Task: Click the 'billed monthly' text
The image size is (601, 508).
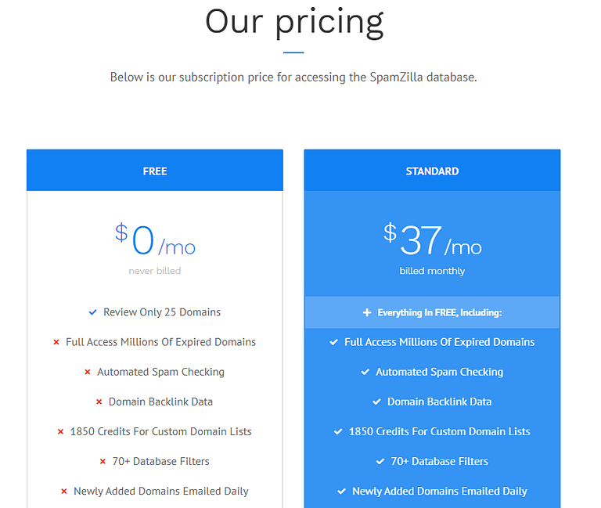Action: pos(432,271)
